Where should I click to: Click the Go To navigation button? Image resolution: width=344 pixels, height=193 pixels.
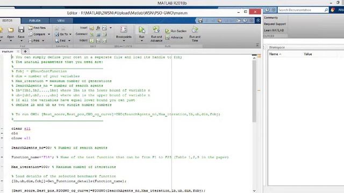point(61,34)
